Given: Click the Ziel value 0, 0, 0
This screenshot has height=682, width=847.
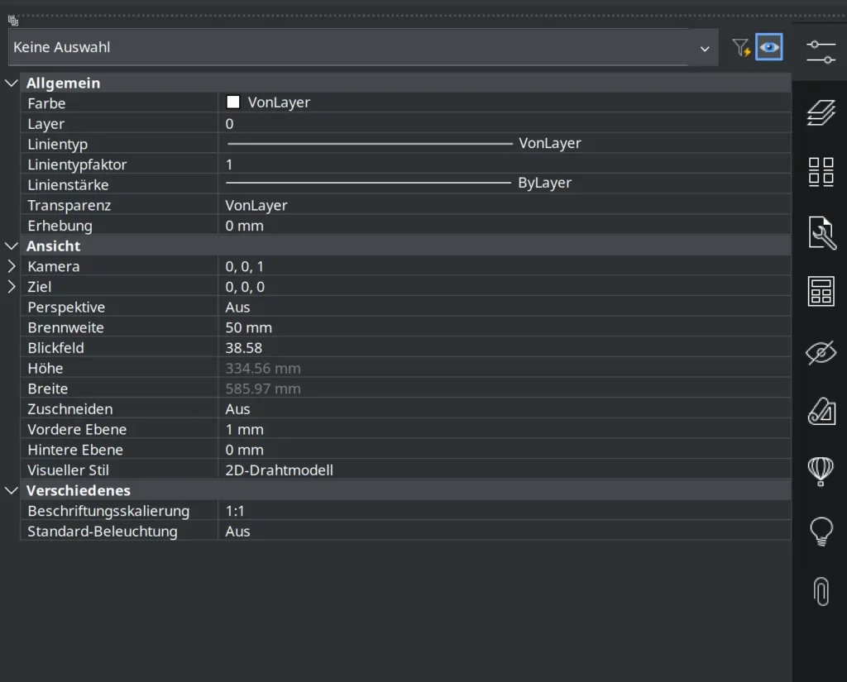Looking at the screenshot, I should pyautogui.click(x=505, y=287).
